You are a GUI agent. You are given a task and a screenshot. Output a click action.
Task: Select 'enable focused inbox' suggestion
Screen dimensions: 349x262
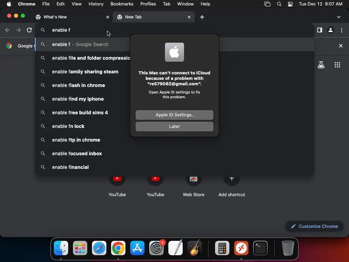pyautogui.click(x=174, y=154)
